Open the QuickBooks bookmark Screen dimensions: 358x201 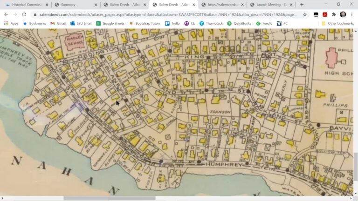click(x=239, y=23)
